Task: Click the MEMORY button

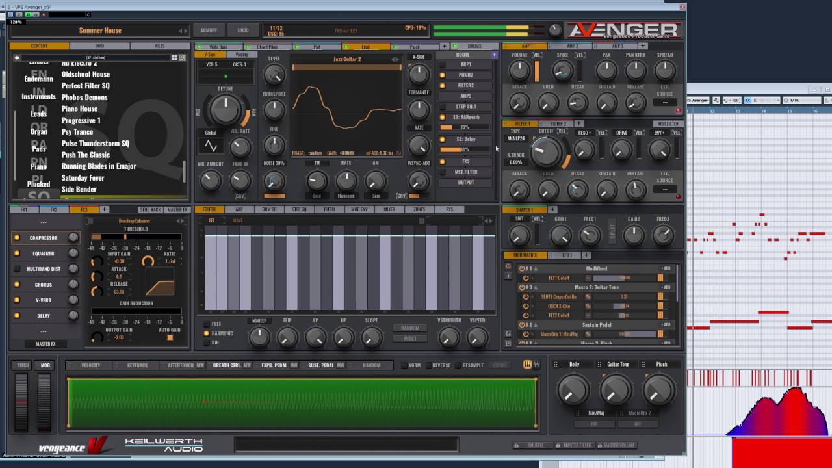Action: click(209, 31)
